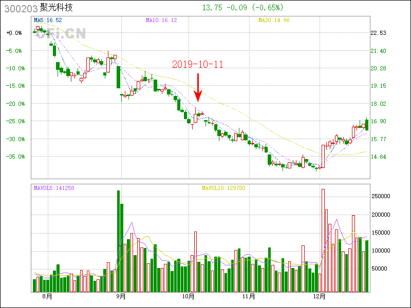This screenshot has width=411, height=308.
Task: Click the MA30:14.96 indicator label
Action: (274, 20)
